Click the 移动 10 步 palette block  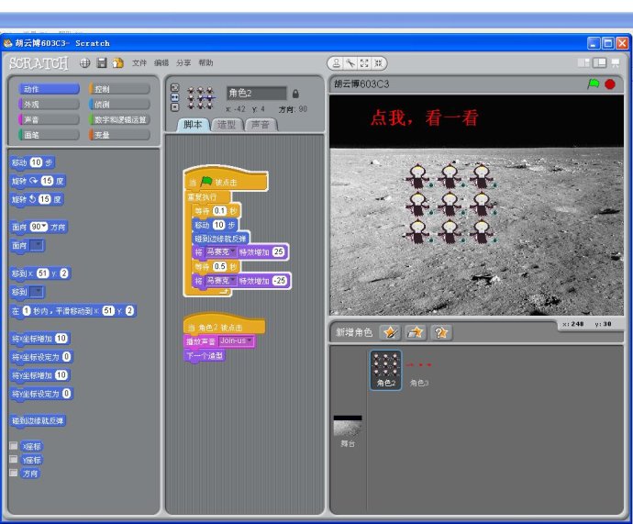click(x=32, y=162)
